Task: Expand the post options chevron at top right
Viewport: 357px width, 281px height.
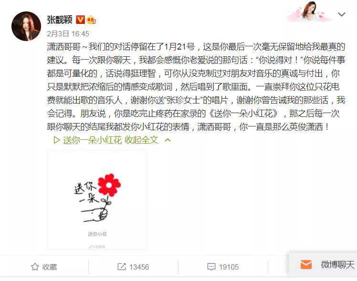Action: (342, 15)
